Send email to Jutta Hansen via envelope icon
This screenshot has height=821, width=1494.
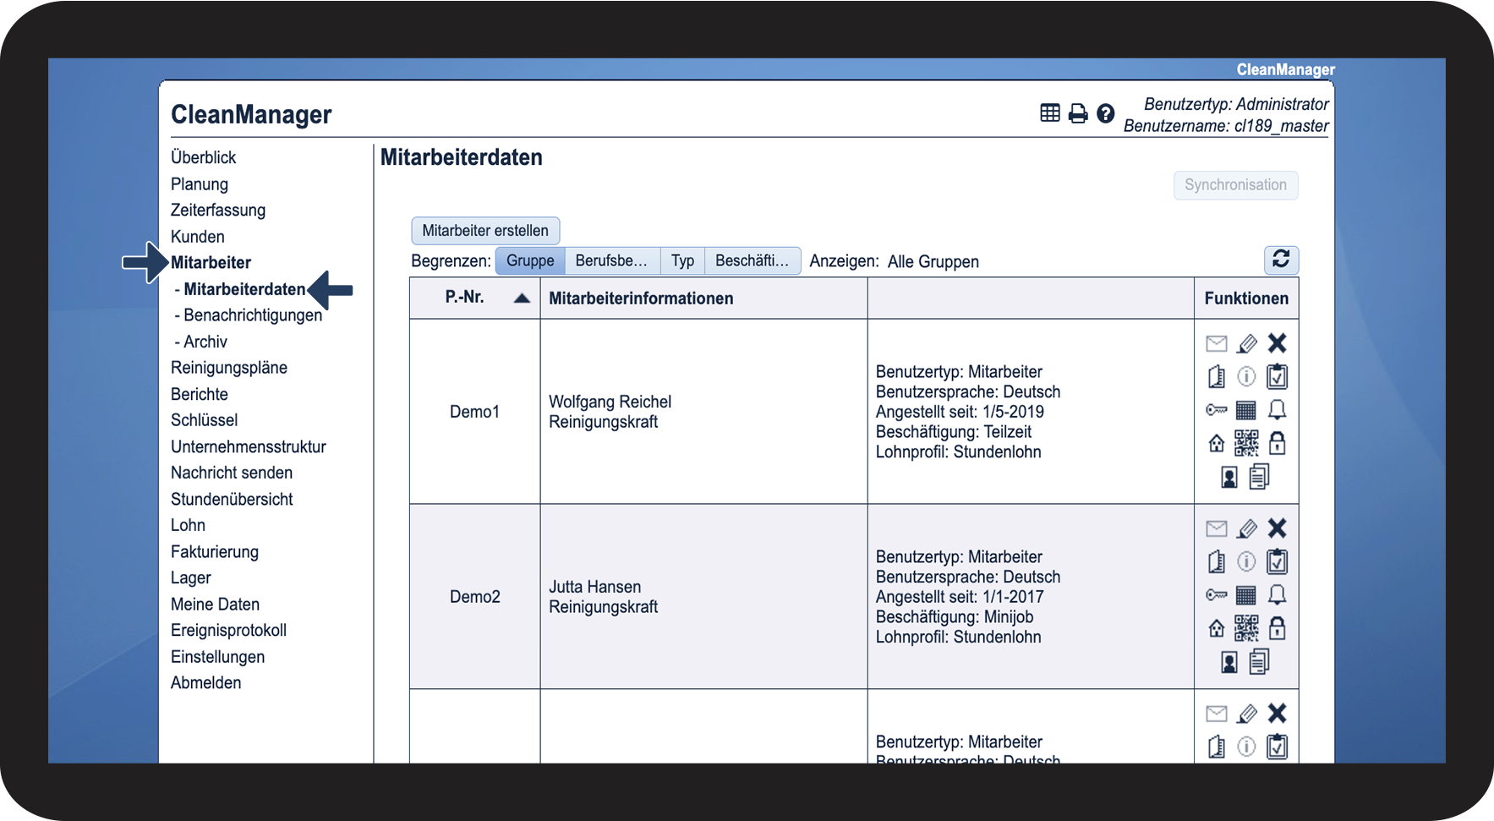(x=1217, y=528)
